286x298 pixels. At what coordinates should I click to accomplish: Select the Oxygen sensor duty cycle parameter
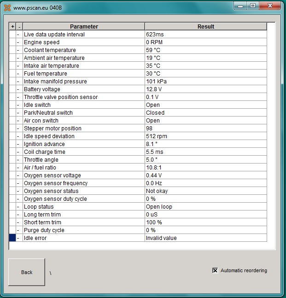click(84, 199)
